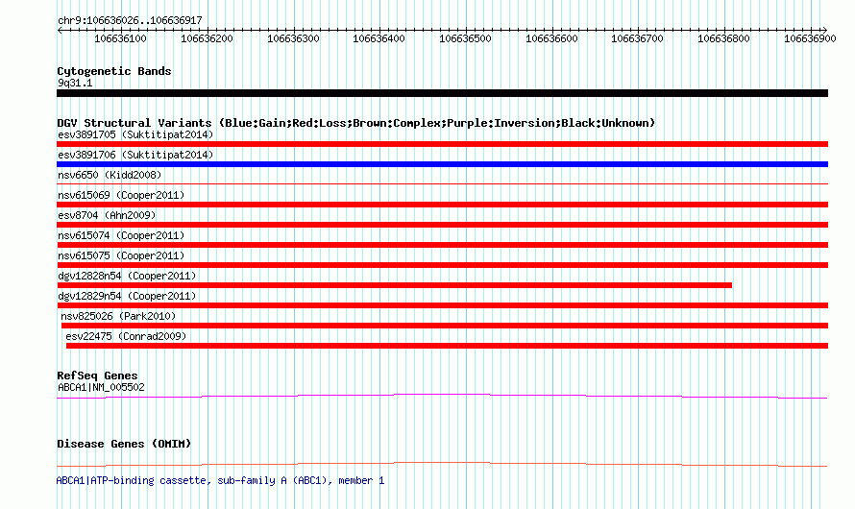Click the ruler tick label 106636500
The image size is (855, 509).
(x=465, y=38)
